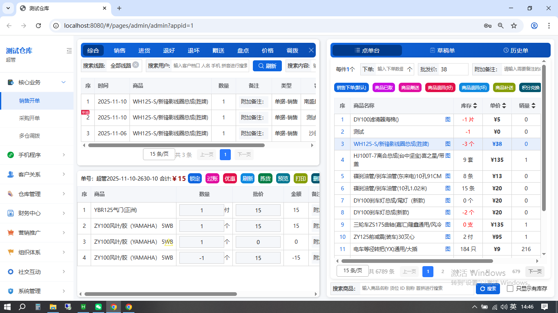Viewport: 558px width, 313px height.
Task: Click the 搜索商品 input field
Action: (416, 289)
